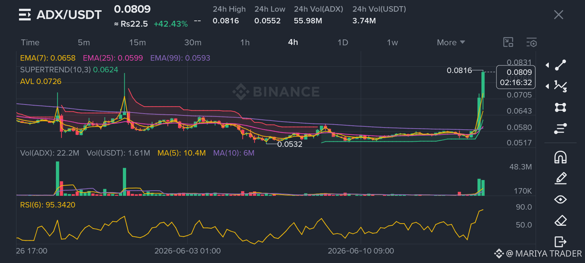The image size is (585, 263).
Task: Click the RSI 90.0 axis label
Action: point(524,207)
